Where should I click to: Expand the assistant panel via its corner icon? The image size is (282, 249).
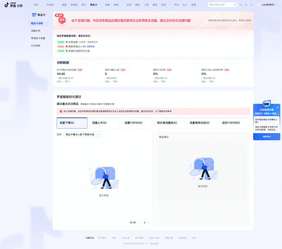point(277,107)
